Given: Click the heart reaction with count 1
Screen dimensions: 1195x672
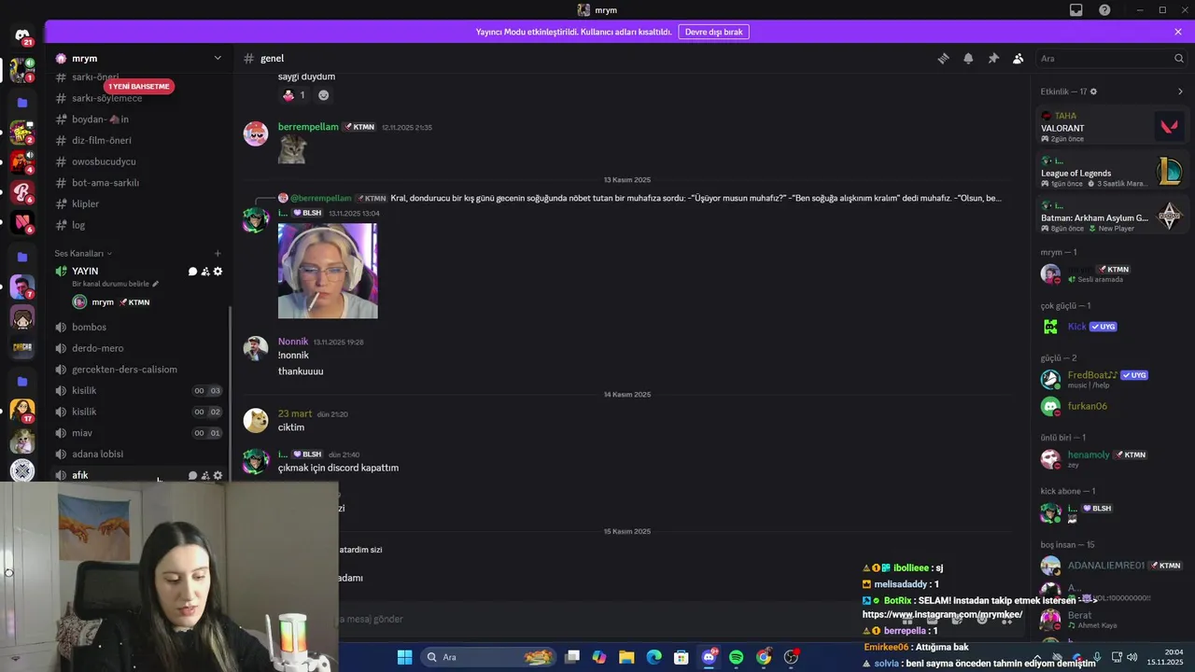Looking at the screenshot, I should point(294,95).
